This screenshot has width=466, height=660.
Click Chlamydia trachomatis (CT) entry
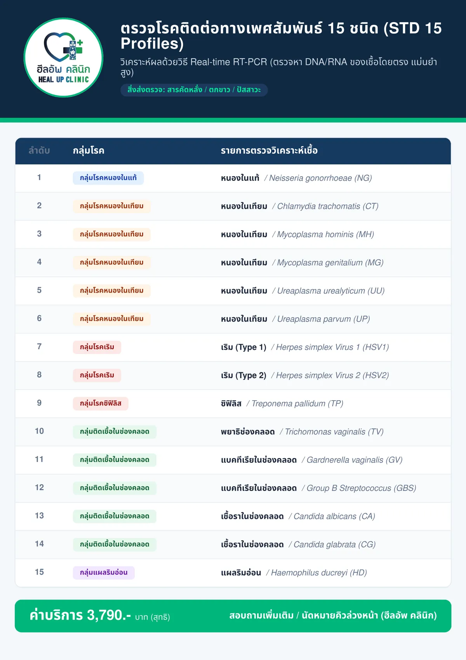pyautogui.click(x=325, y=207)
